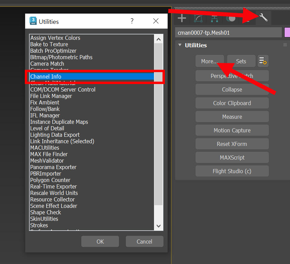Cancel the Utilities dialog
Image resolution: width=290 pixels, height=264 pixels.
pos(144,242)
